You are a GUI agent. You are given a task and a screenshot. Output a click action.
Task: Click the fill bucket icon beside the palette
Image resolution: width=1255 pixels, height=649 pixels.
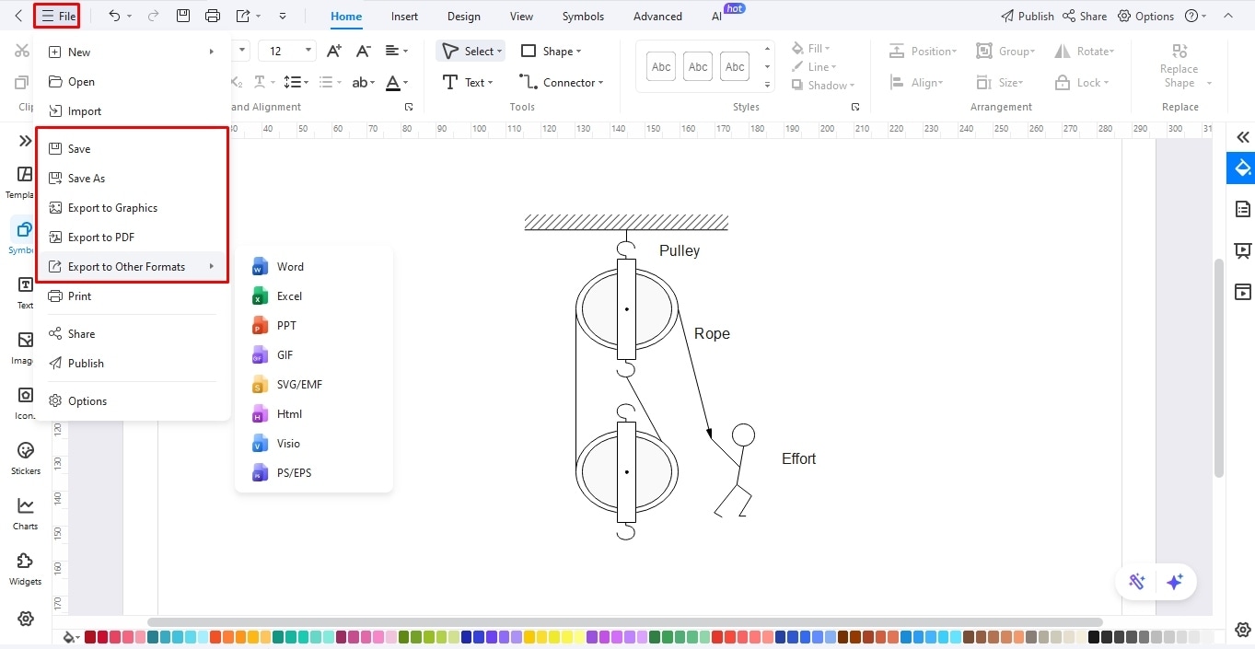[68, 637]
